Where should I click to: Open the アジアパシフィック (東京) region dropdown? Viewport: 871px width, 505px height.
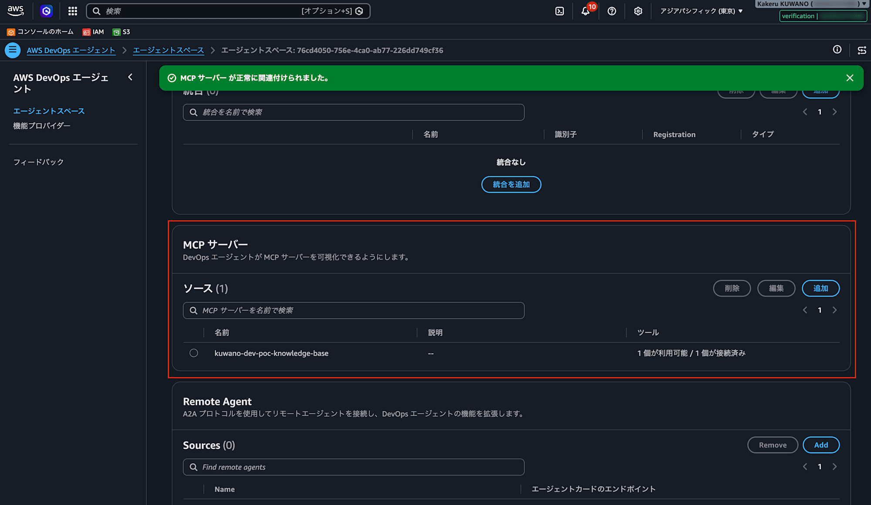click(701, 11)
